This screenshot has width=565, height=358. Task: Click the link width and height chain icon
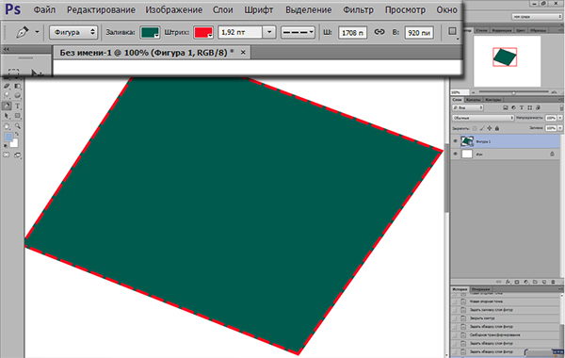379,32
